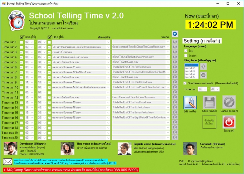Click the cyan thank-you address text
Viewport: 244px width, 174px height.
(x=65, y=162)
